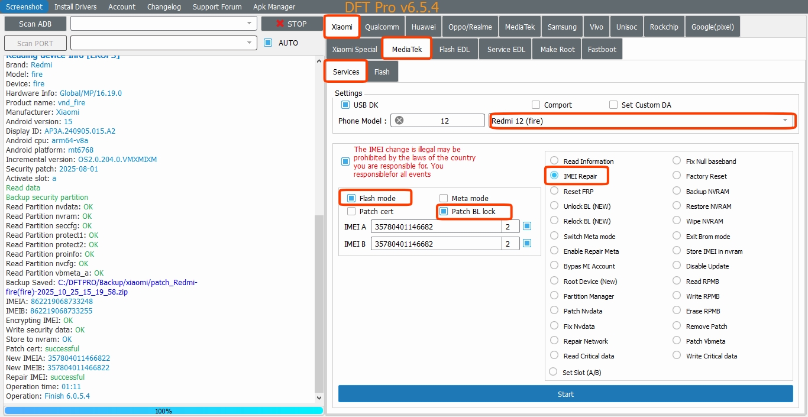Open the Vivo tab

point(596,27)
